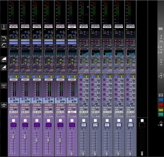
Task: Toggle the white square on Aux 6 strip
Action: coord(72,121)
